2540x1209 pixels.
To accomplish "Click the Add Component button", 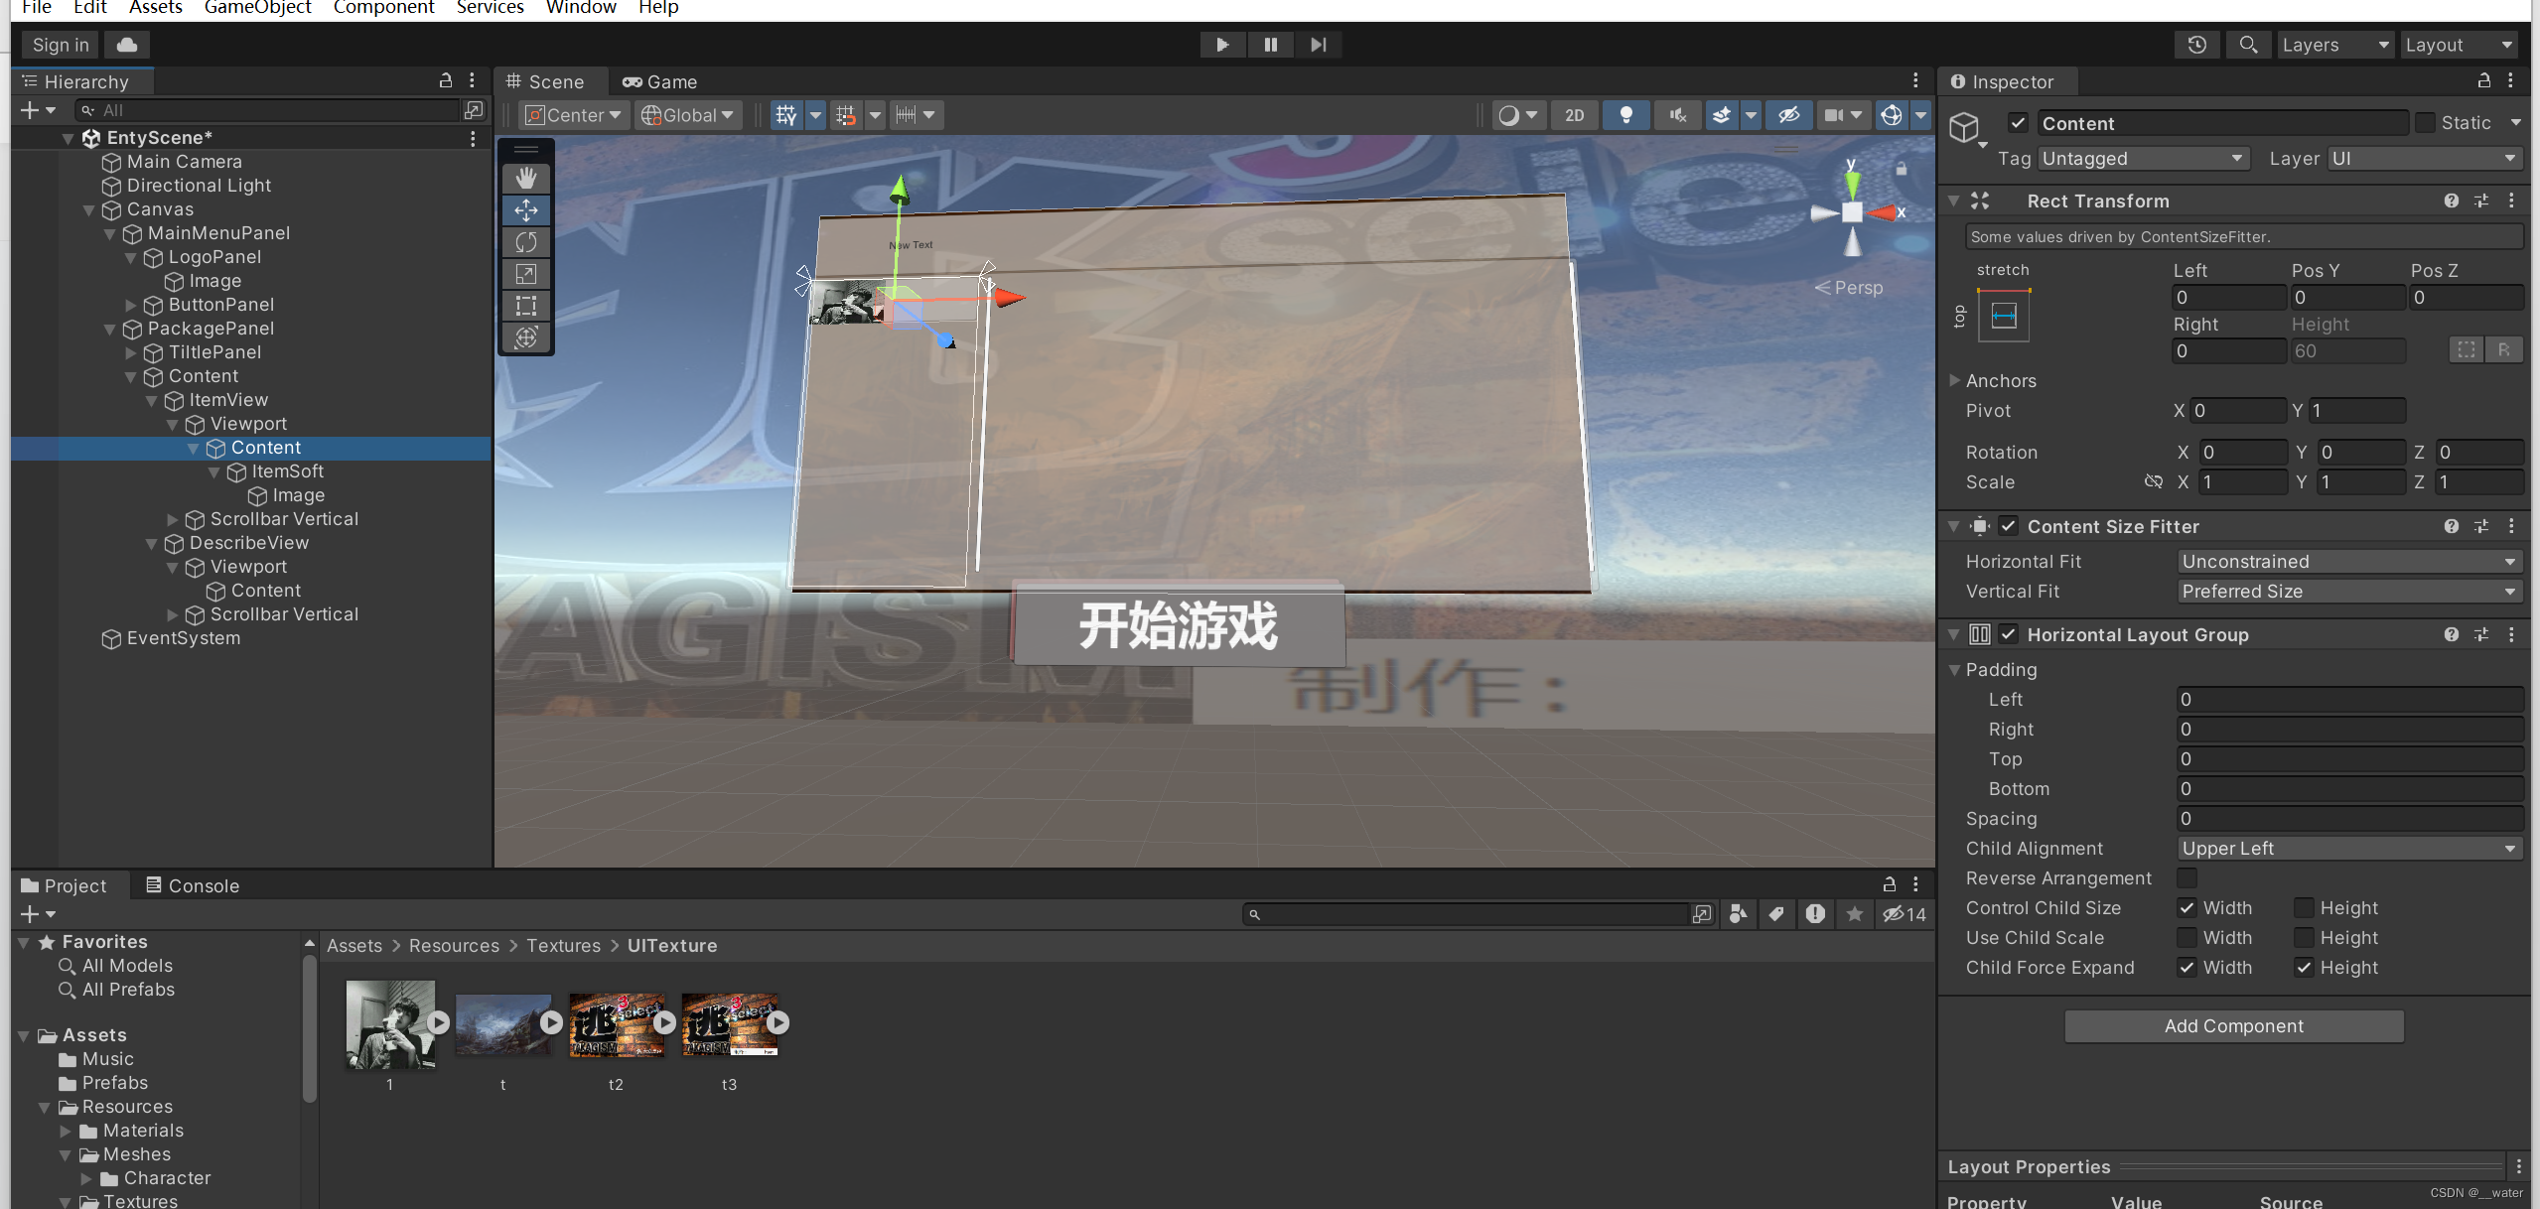I will 2234,1025.
